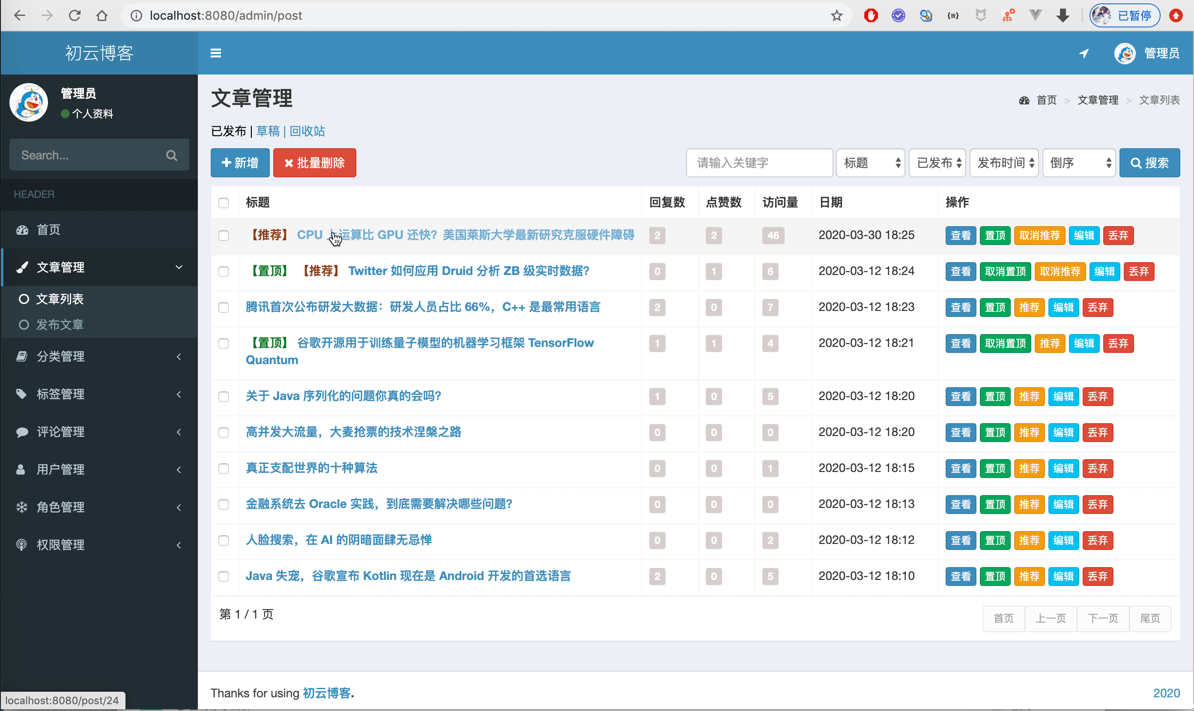This screenshot has height=711, width=1194.
Task: Check the Kotlin Android article checkbox
Action: coord(224,577)
